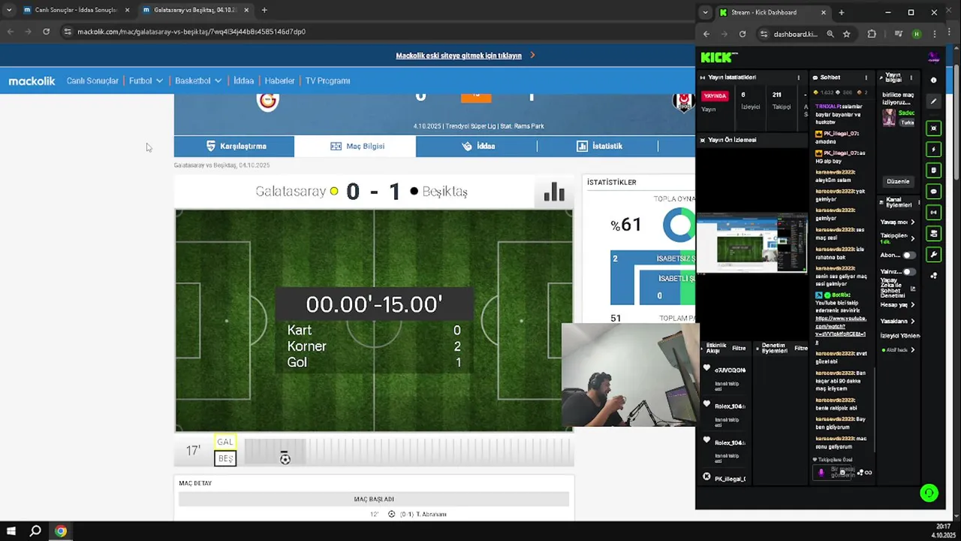Switch to the İstatistik tab
The image size is (961, 541).
(x=598, y=146)
